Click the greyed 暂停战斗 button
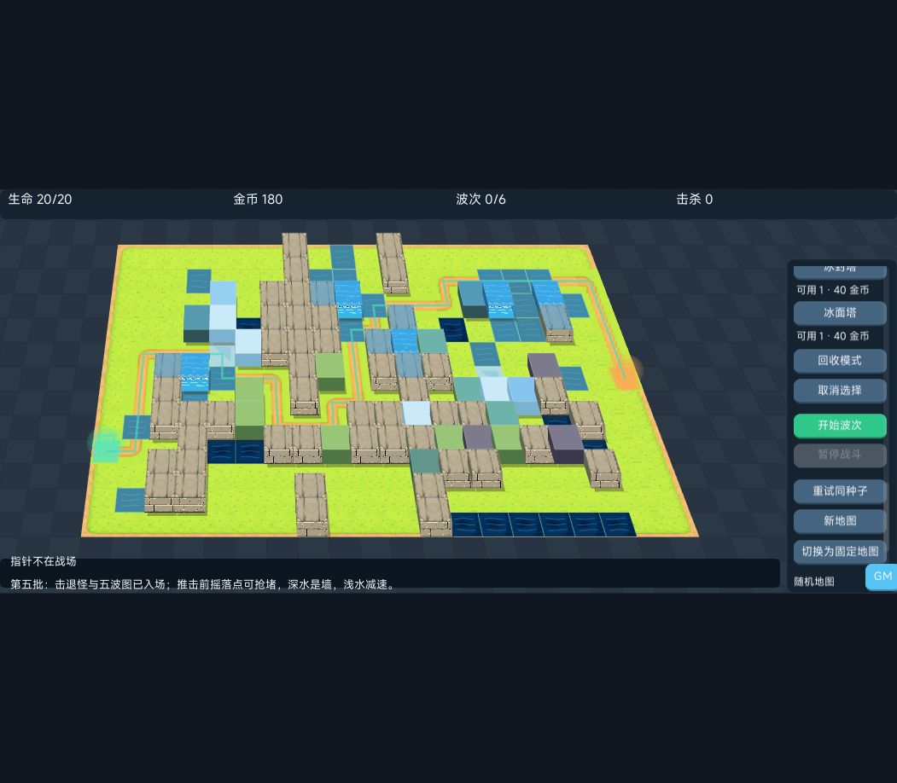The width and height of the screenshot is (897, 783). [x=839, y=455]
